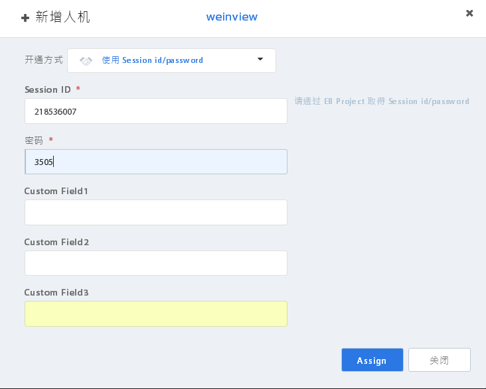Click the Custom Field3 label
The image size is (486, 389).
(x=56, y=292)
